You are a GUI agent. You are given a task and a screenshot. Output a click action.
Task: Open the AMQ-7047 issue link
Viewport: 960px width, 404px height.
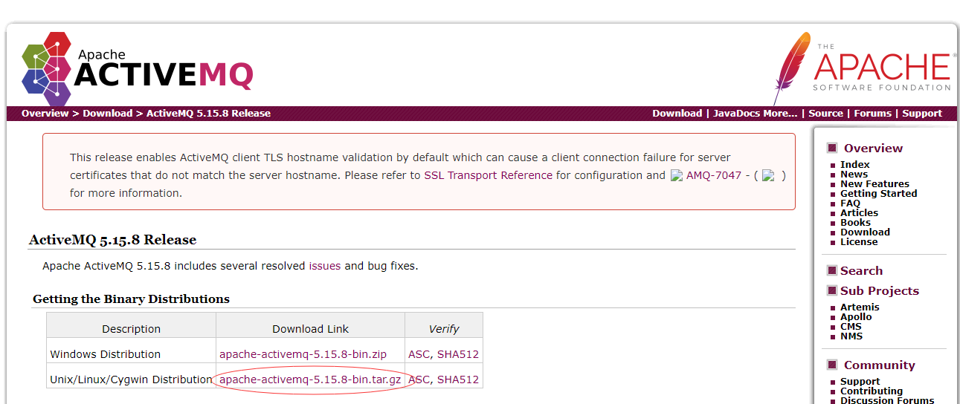click(713, 176)
